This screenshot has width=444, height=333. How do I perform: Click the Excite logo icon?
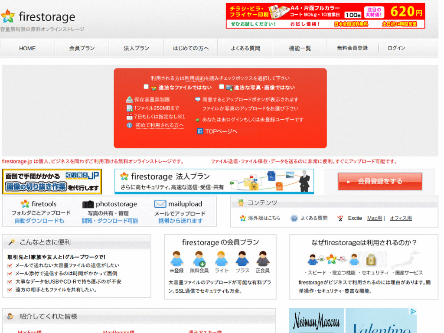[340, 218]
